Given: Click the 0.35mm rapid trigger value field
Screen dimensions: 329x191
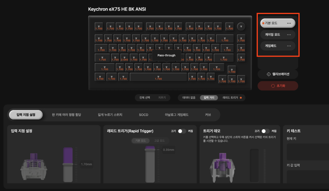Looking at the screenshot, I should [x=169, y=150].
